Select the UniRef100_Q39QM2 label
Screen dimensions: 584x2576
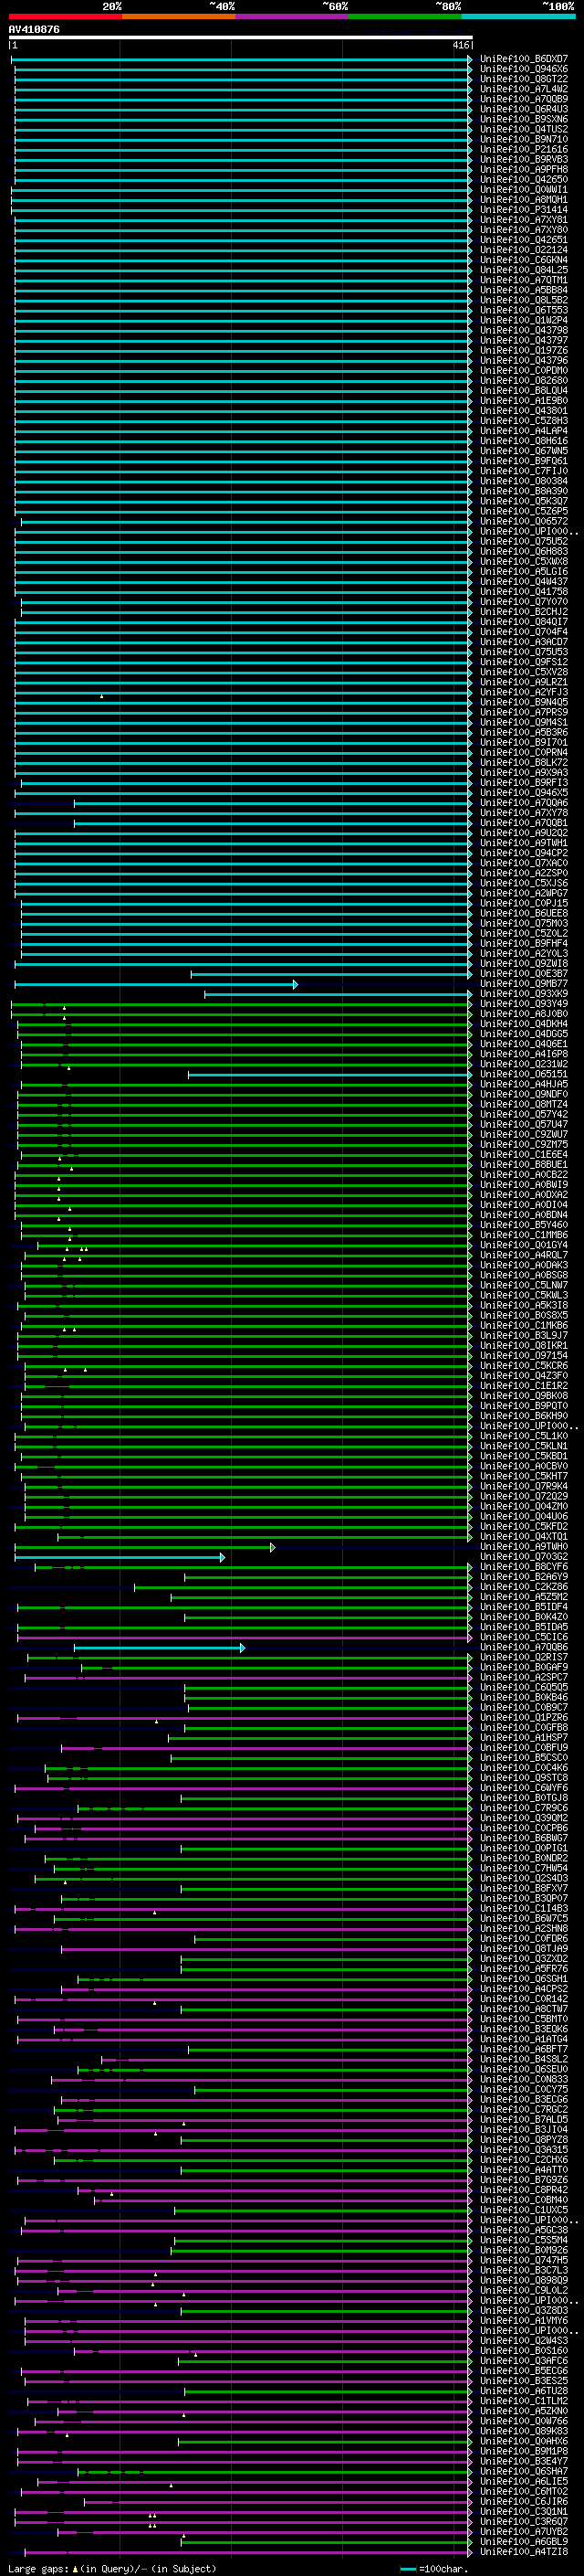coord(524,1817)
